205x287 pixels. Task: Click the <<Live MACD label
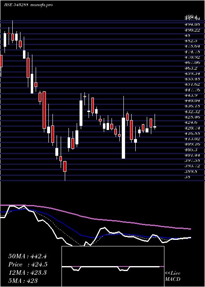(x=173, y=276)
